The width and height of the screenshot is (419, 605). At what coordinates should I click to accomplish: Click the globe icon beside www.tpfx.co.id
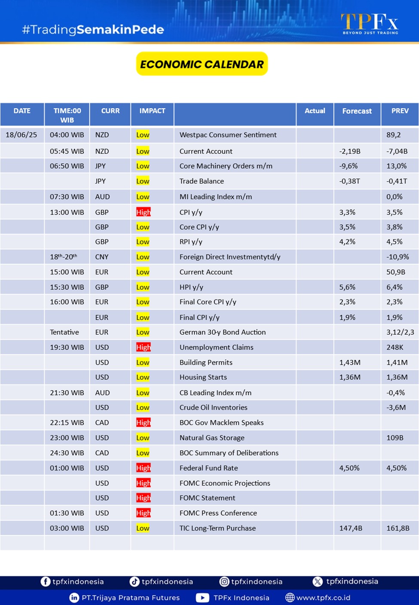point(290,598)
